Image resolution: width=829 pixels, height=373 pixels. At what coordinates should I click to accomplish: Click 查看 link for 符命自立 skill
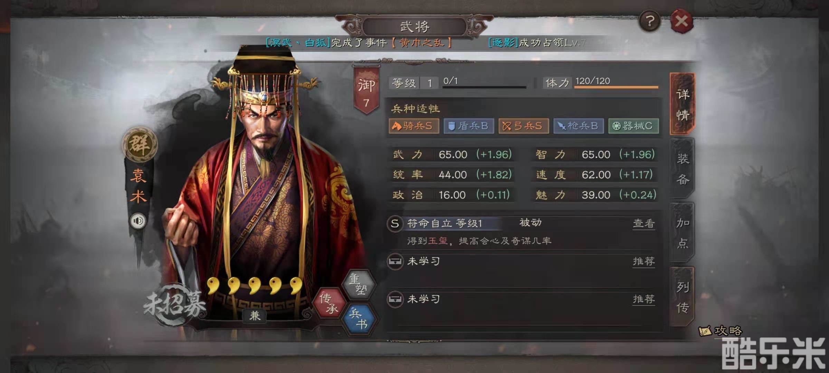(644, 223)
